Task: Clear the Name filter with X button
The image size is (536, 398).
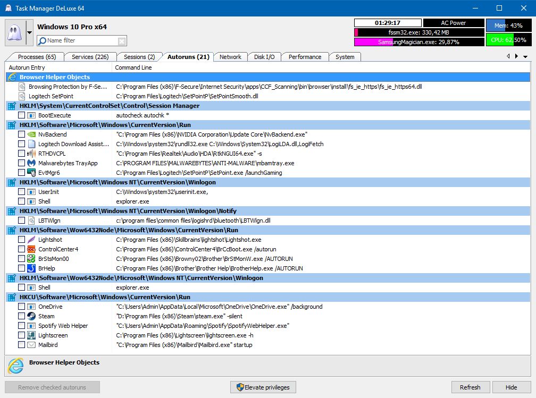Action: (x=122, y=41)
